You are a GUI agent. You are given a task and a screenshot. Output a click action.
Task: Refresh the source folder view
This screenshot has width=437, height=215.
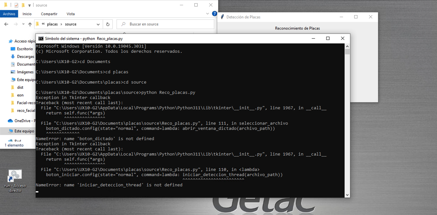click(108, 24)
